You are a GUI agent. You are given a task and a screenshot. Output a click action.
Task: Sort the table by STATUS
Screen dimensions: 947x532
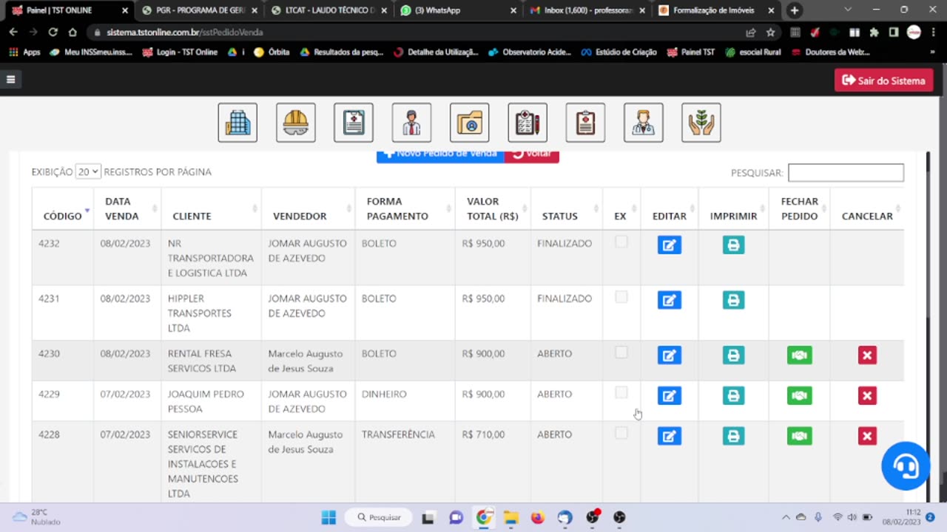(x=567, y=208)
